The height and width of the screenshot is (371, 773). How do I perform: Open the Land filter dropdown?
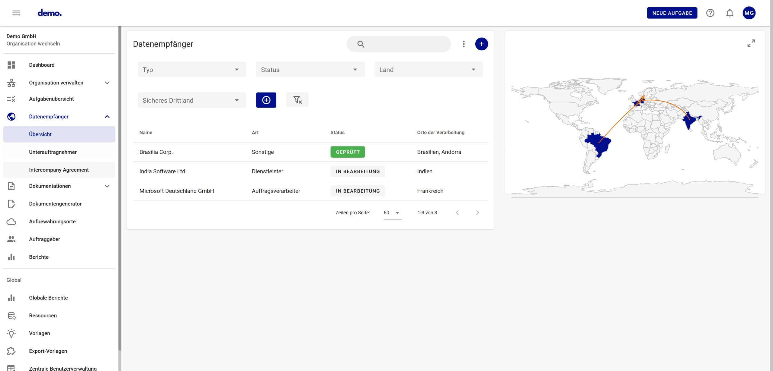point(428,70)
